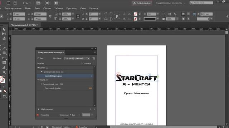Toggle wrap around bounding box button
The image size is (229, 128).
189,14
